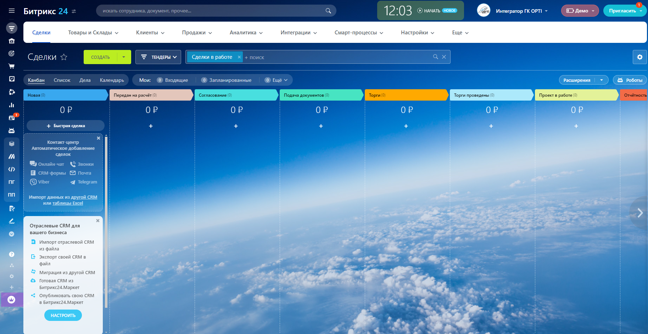Open the sitemap icon in sidebar

click(x=12, y=265)
